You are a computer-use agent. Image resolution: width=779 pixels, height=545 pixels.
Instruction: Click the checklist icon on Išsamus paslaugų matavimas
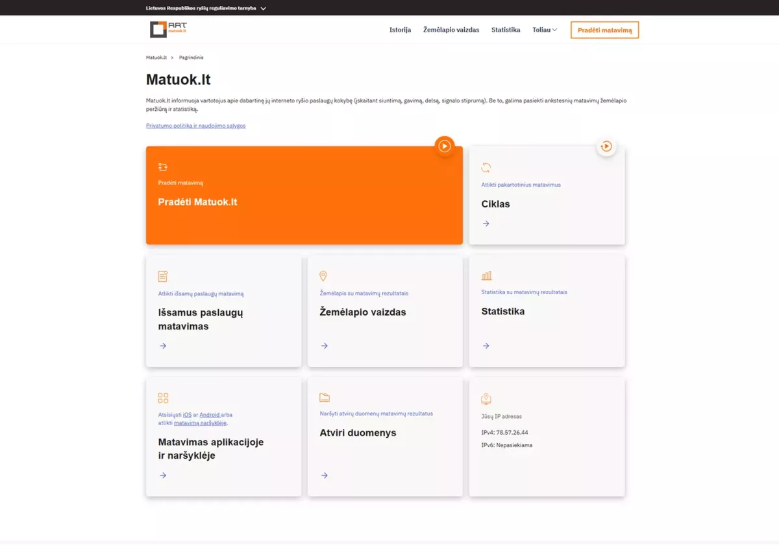163,277
